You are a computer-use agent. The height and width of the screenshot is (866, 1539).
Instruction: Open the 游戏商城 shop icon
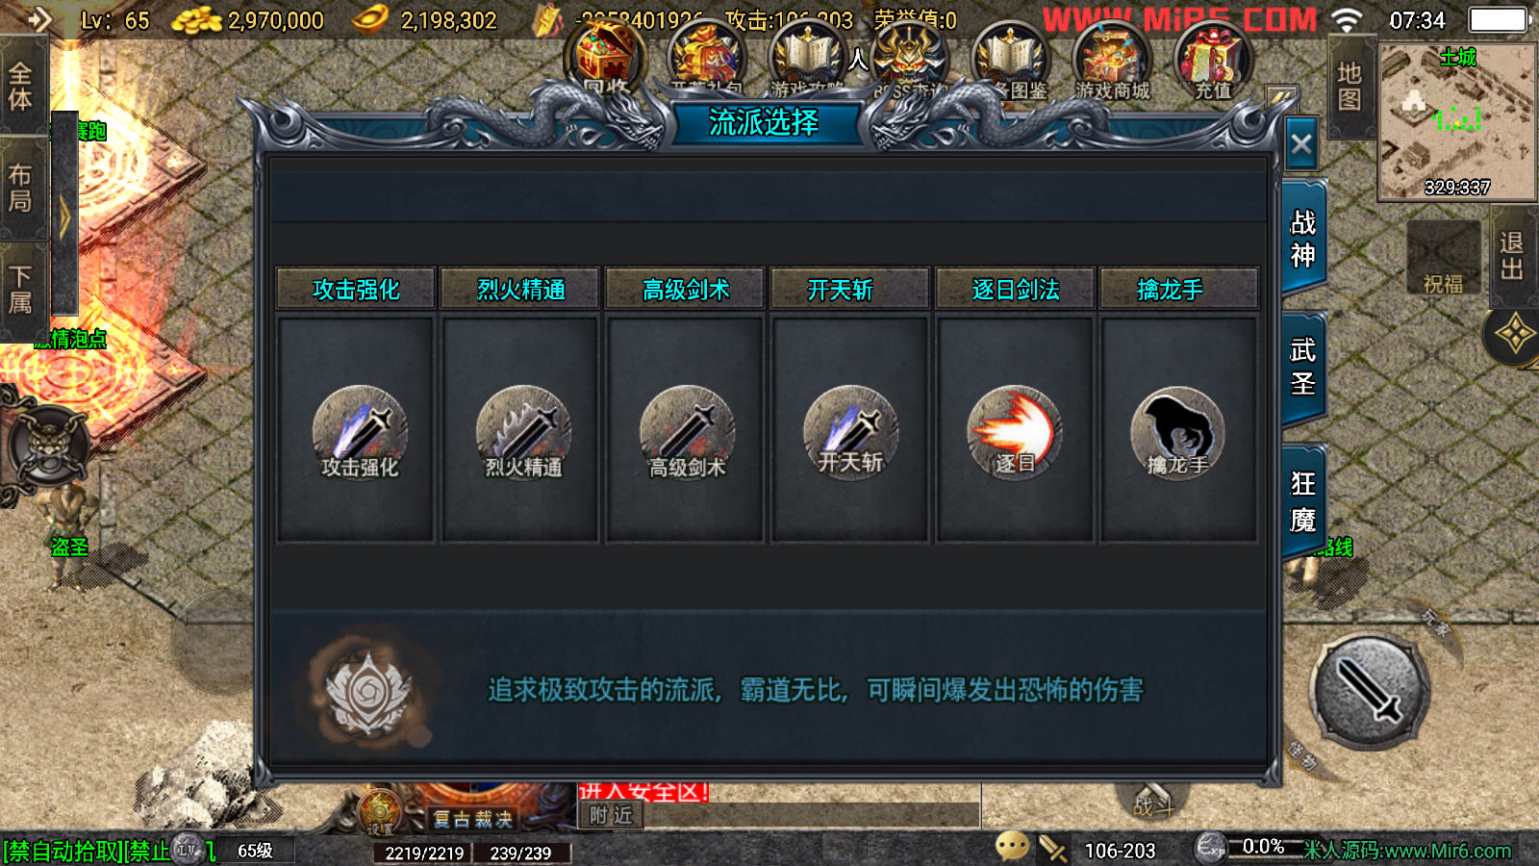pos(1112,62)
